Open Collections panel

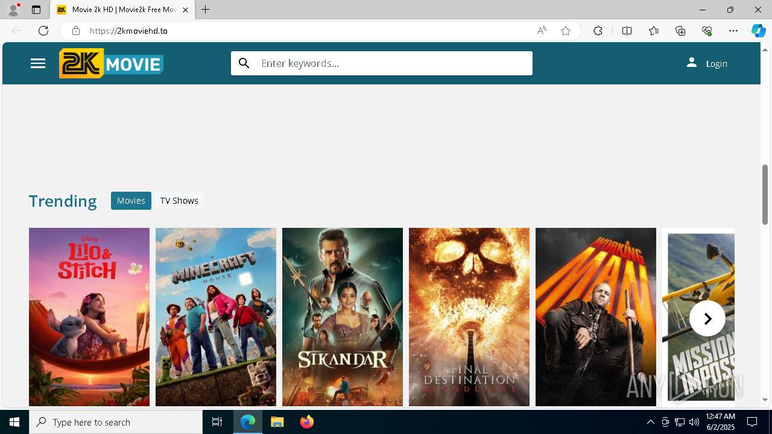point(680,31)
